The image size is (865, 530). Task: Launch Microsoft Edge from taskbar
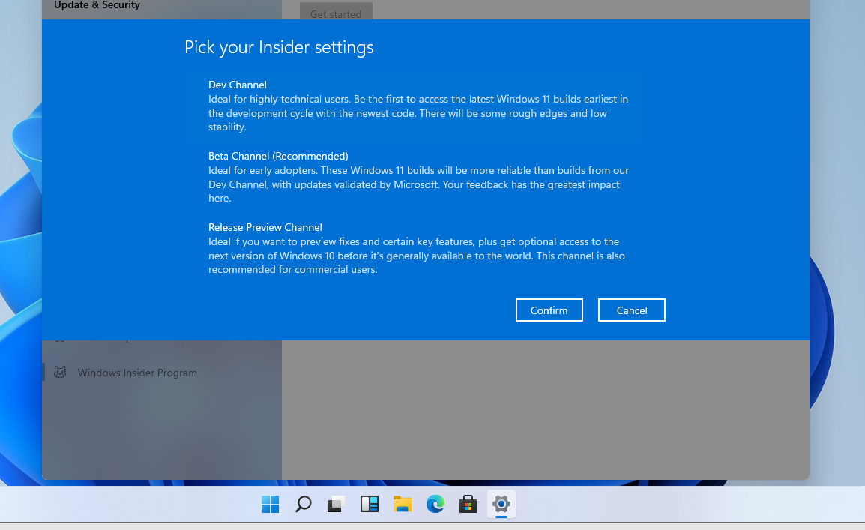(435, 504)
